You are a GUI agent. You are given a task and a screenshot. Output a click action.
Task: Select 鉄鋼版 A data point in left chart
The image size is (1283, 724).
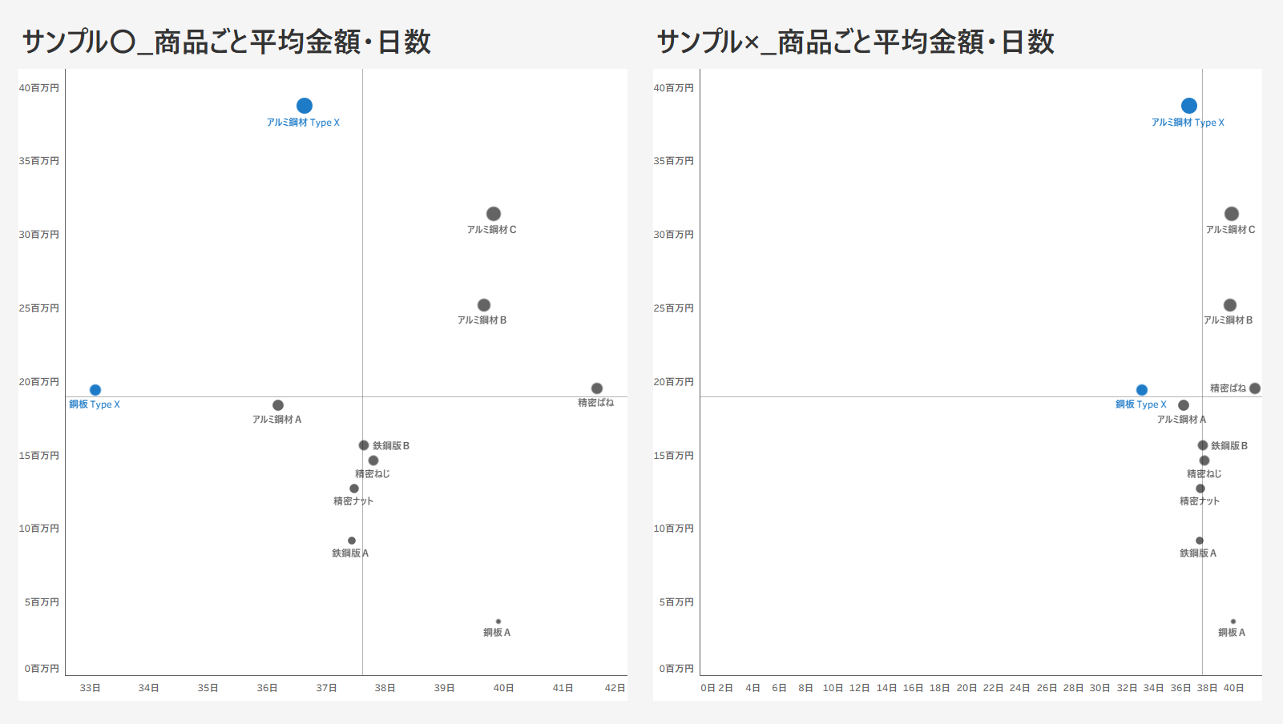click(x=352, y=541)
